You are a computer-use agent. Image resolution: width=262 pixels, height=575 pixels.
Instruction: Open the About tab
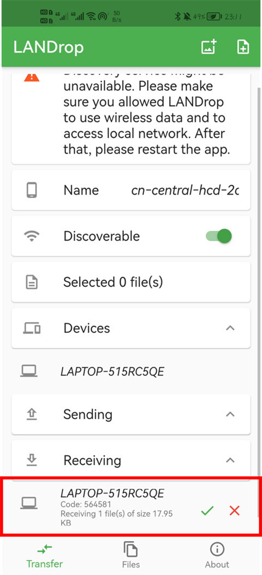(x=217, y=555)
